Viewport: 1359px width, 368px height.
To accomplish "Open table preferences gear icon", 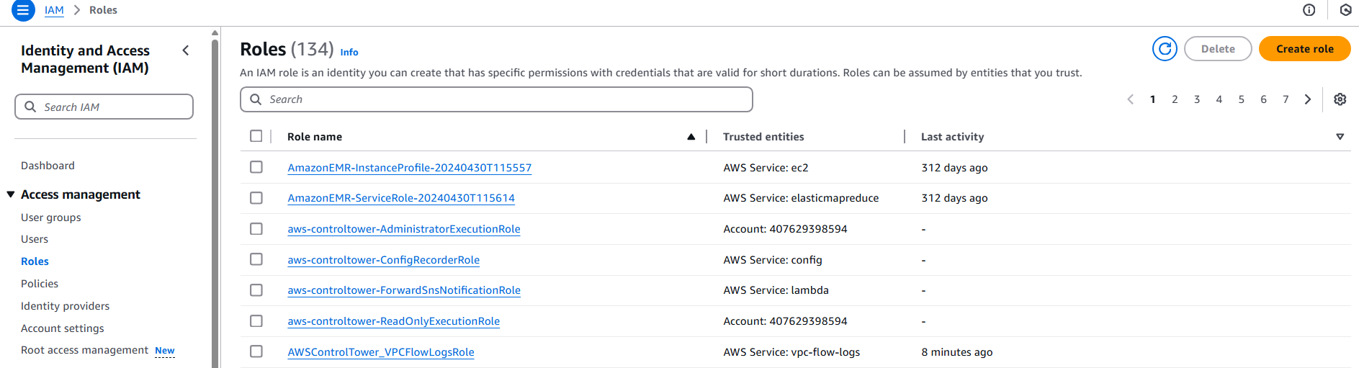I will coord(1340,99).
